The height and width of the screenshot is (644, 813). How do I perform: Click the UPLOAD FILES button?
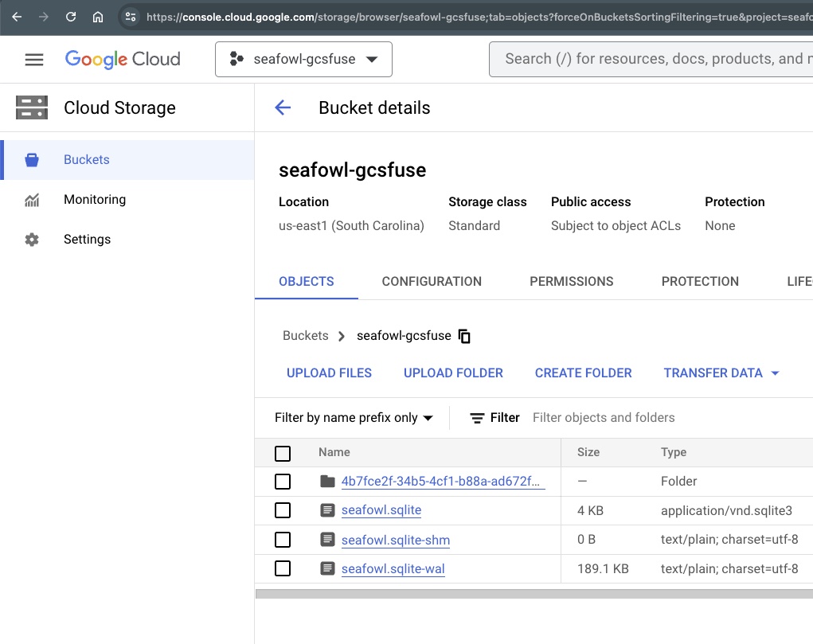(329, 373)
